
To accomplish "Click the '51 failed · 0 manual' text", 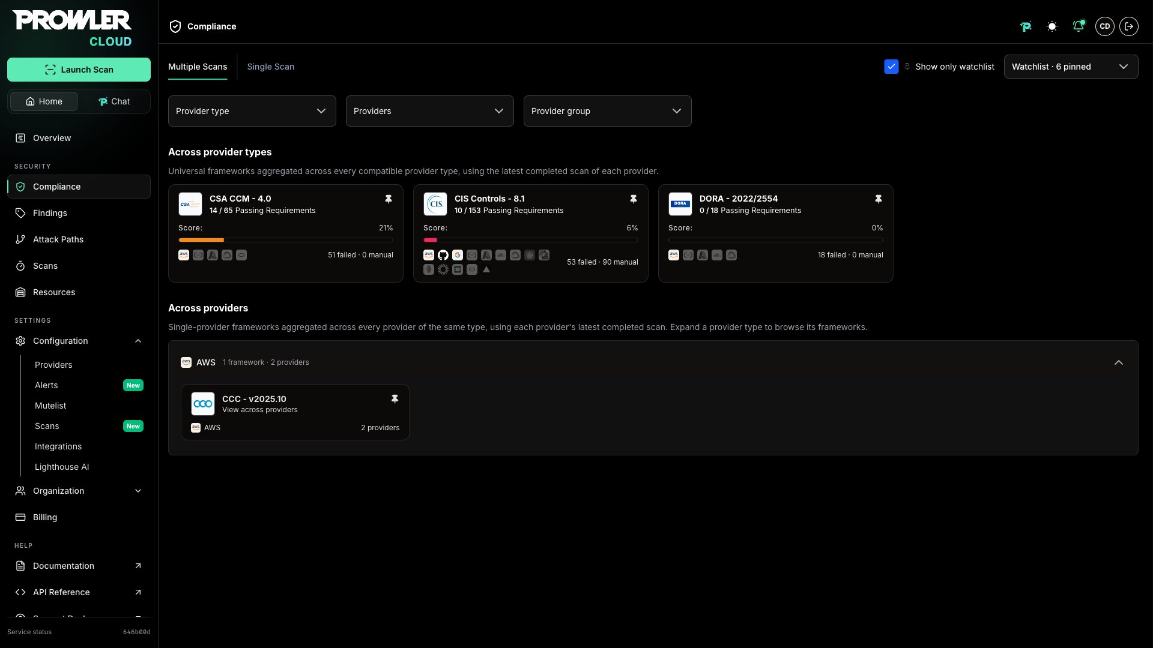I will click(360, 255).
